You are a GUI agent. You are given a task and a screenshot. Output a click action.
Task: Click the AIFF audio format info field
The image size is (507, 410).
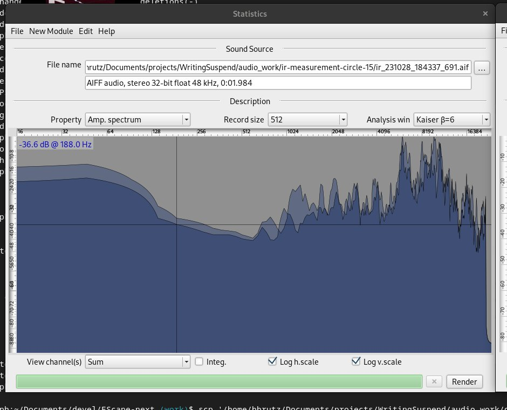tap(278, 83)
